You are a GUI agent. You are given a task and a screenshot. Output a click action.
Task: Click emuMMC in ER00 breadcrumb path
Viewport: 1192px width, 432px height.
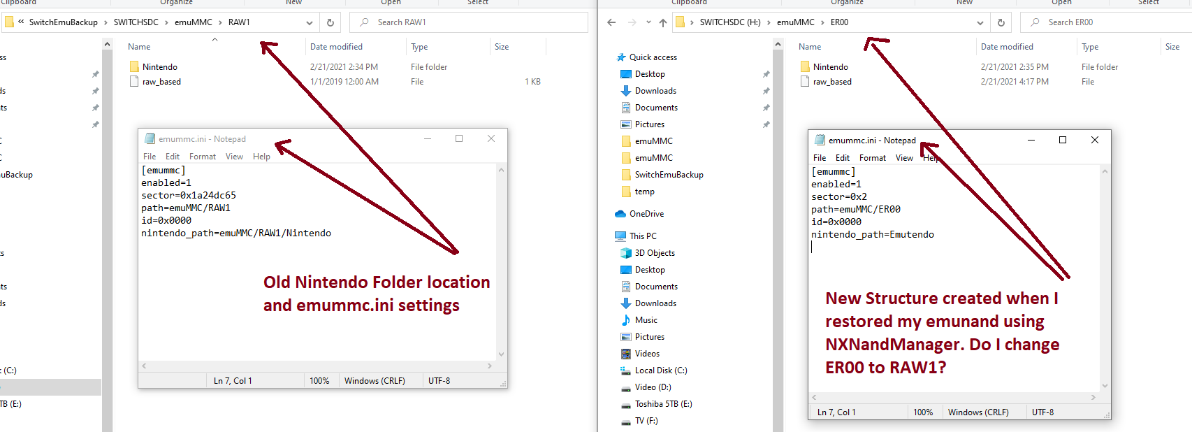[x=796, y=22]
